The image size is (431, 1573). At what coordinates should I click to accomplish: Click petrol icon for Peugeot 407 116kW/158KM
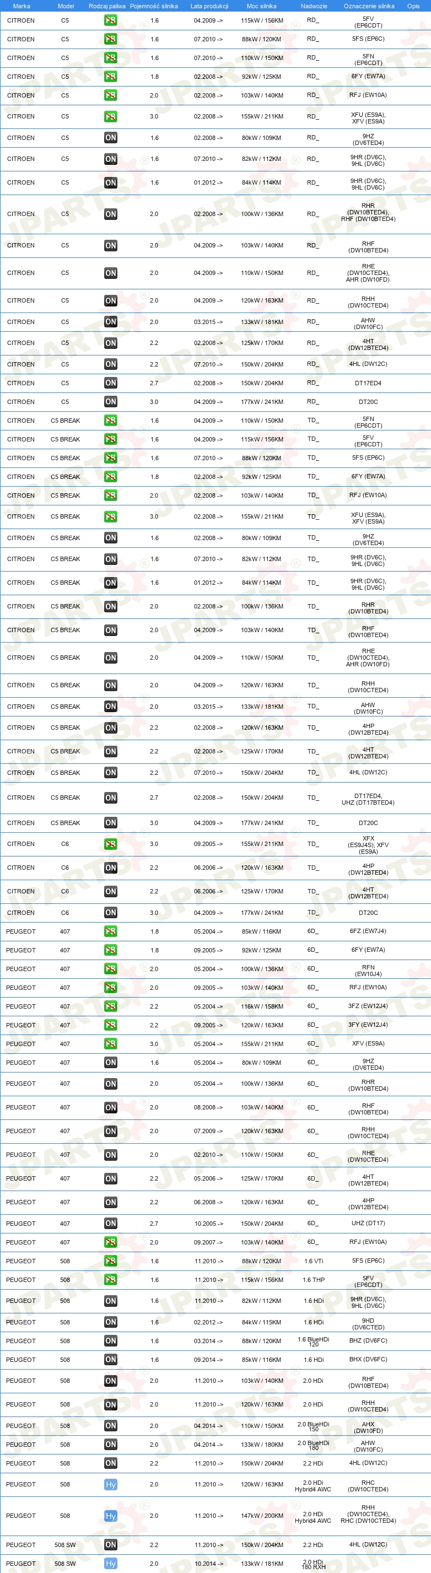click(110, 1006)
